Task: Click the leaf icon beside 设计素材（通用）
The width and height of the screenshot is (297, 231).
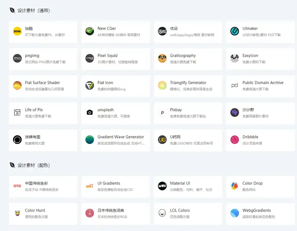Action: pyautogui.click(x=12, y=10)
